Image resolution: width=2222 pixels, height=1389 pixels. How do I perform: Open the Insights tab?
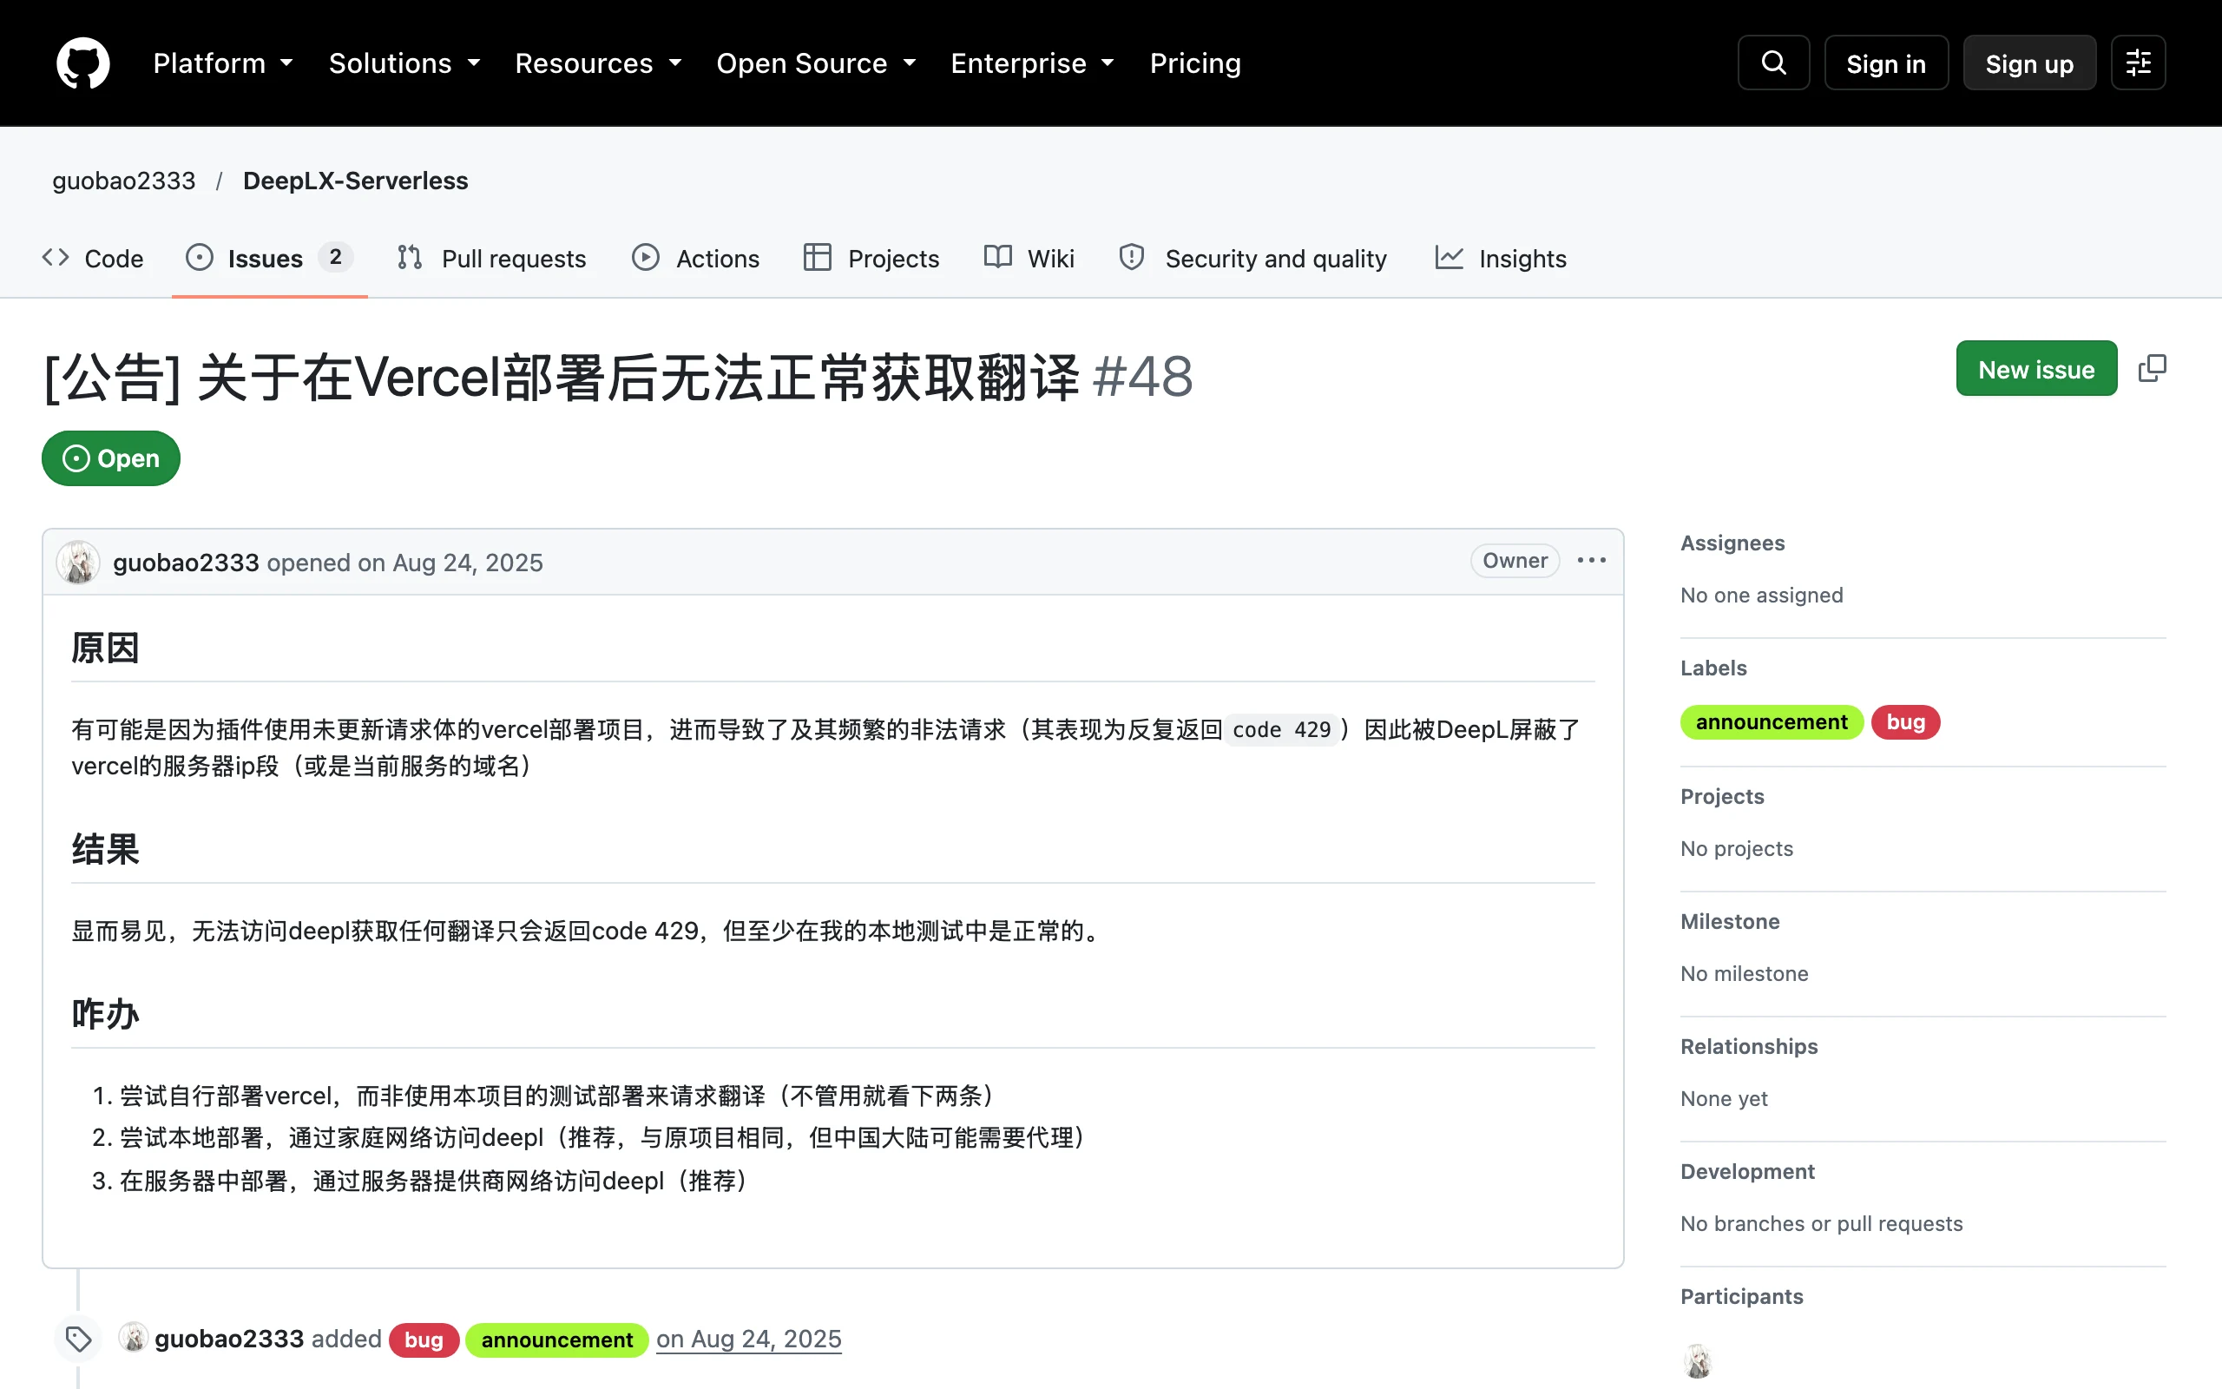tap(1501, 258)
